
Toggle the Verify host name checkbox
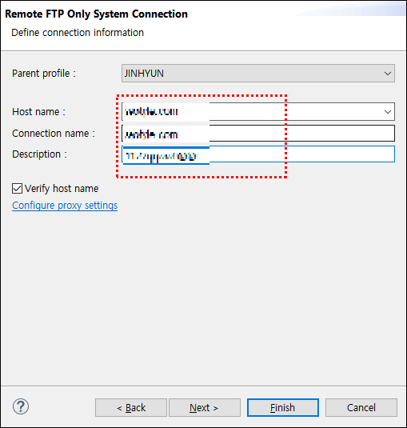click(17, 188)
